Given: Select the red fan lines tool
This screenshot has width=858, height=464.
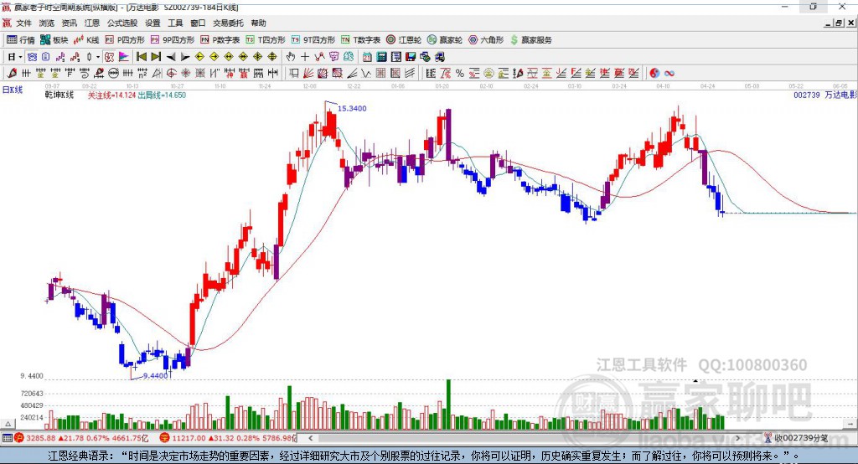Looking at the screenshot, I should pyautogui.click(x=308, y=74).
